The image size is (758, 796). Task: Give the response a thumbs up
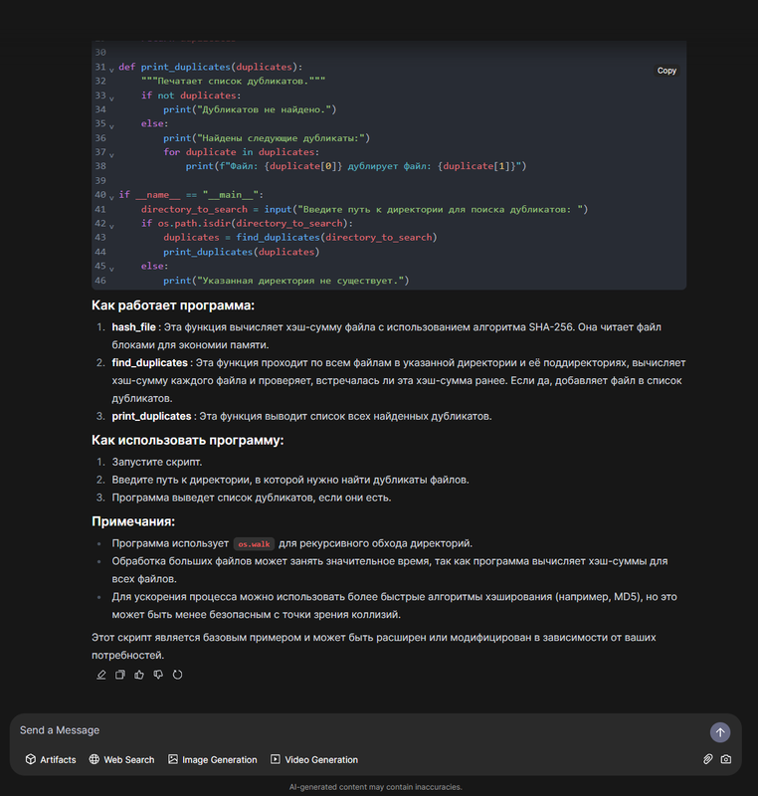139,675
